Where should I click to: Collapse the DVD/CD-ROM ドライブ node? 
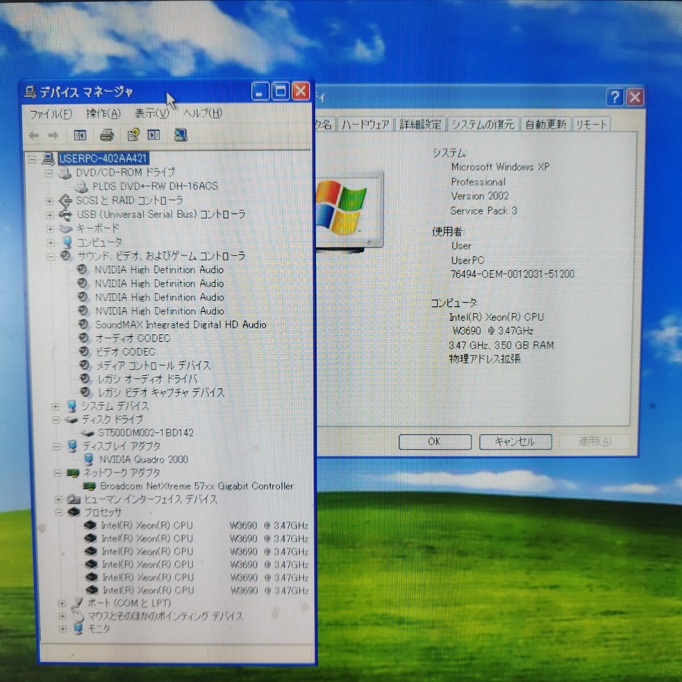49,173
